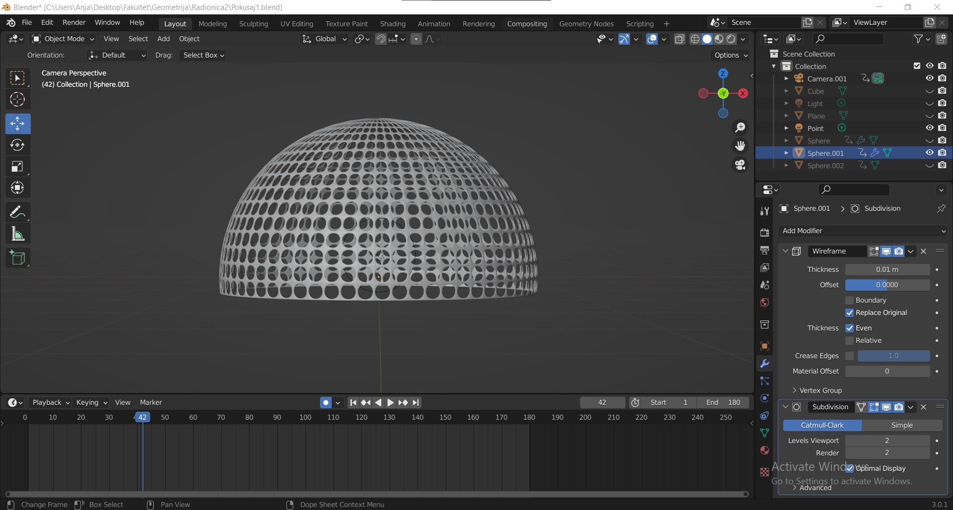This screenshot has width=953, height=510.
Task: Click the Wireframe Thickness 0.01 m field
Action: tap(887, 269)
